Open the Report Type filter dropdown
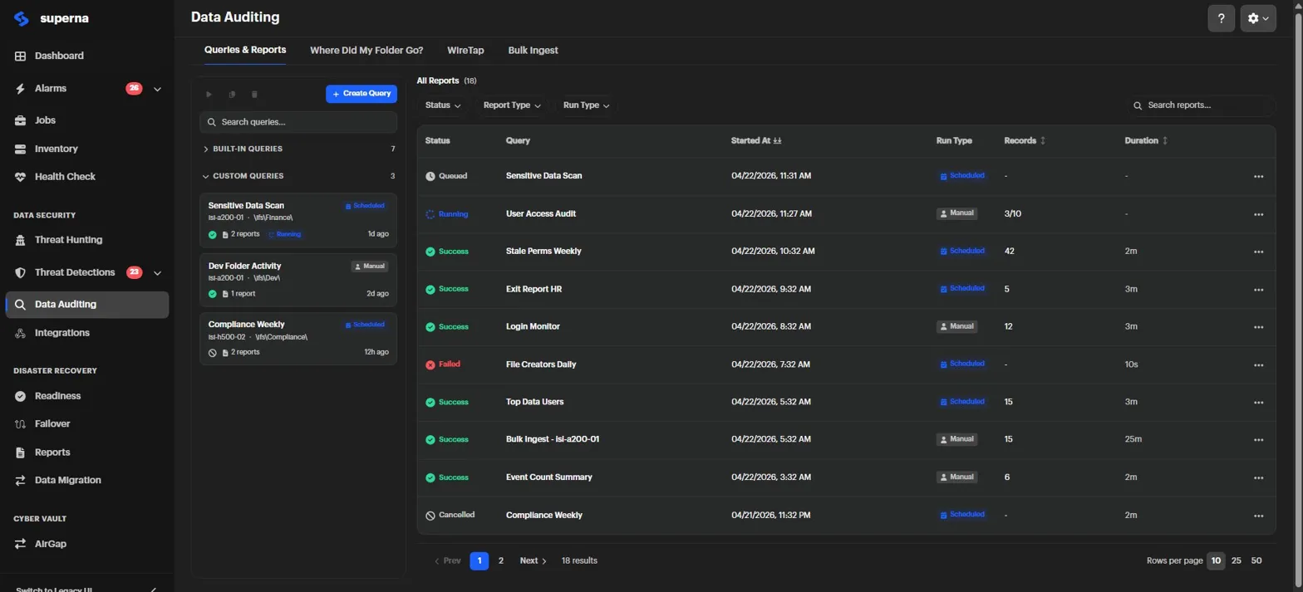Image resolution: width=1303 pixels, height=592 pixels. click(x=512, y=105)
